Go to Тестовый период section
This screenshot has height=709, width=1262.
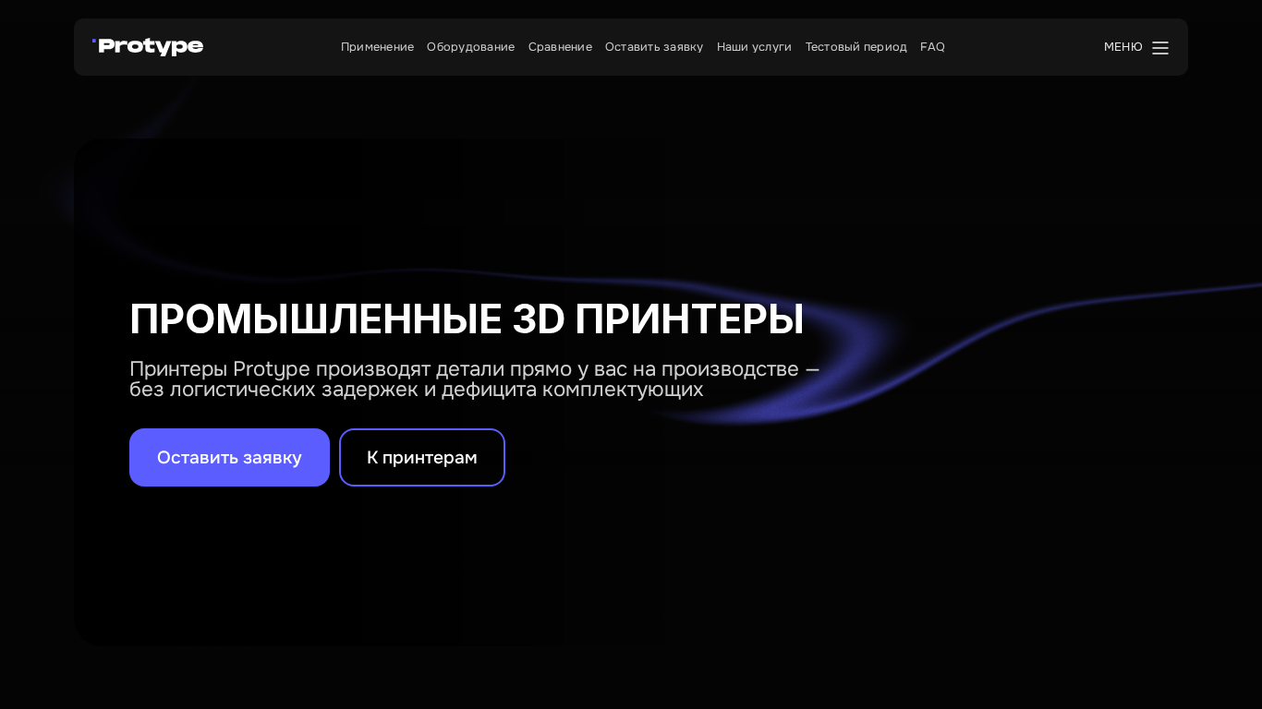[855, 46]
